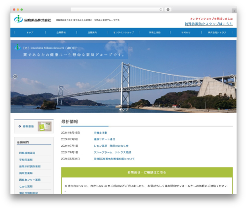Open 宇和部薬局 in the store list
This screenshot has height=209, width=247.
click(26, 160)
